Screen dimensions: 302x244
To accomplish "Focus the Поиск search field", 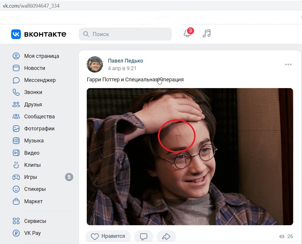I will (x=125, y=34).
